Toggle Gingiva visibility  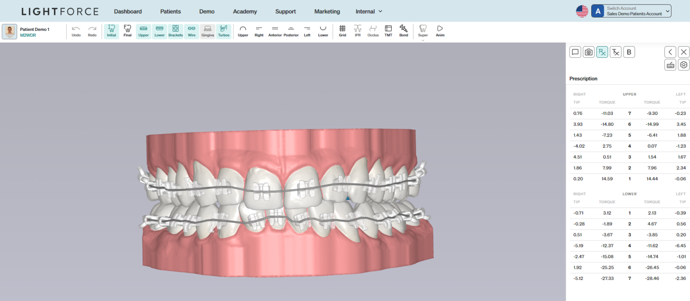pyautogui.click(x=208, y=31)
